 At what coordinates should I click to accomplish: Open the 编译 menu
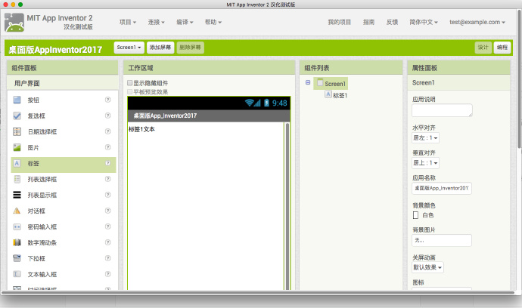point(185,22)
